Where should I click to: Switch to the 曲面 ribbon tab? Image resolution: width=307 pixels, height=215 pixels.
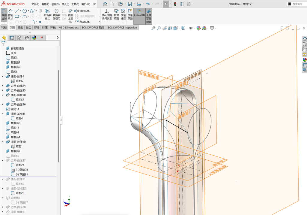(20, 27)
